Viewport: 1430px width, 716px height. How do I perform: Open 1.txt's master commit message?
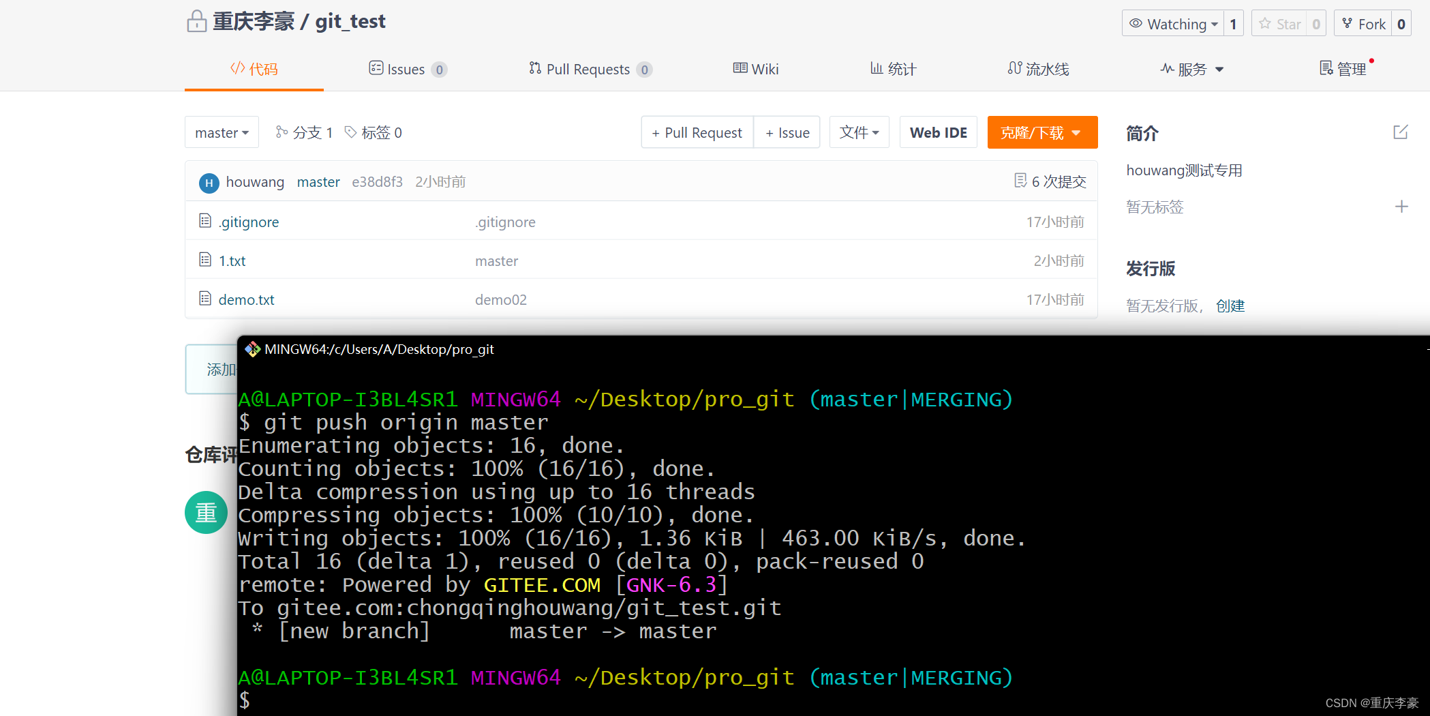click(x=496, y=261)
